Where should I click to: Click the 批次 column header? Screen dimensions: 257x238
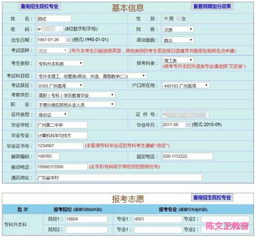tap(23, 209)
